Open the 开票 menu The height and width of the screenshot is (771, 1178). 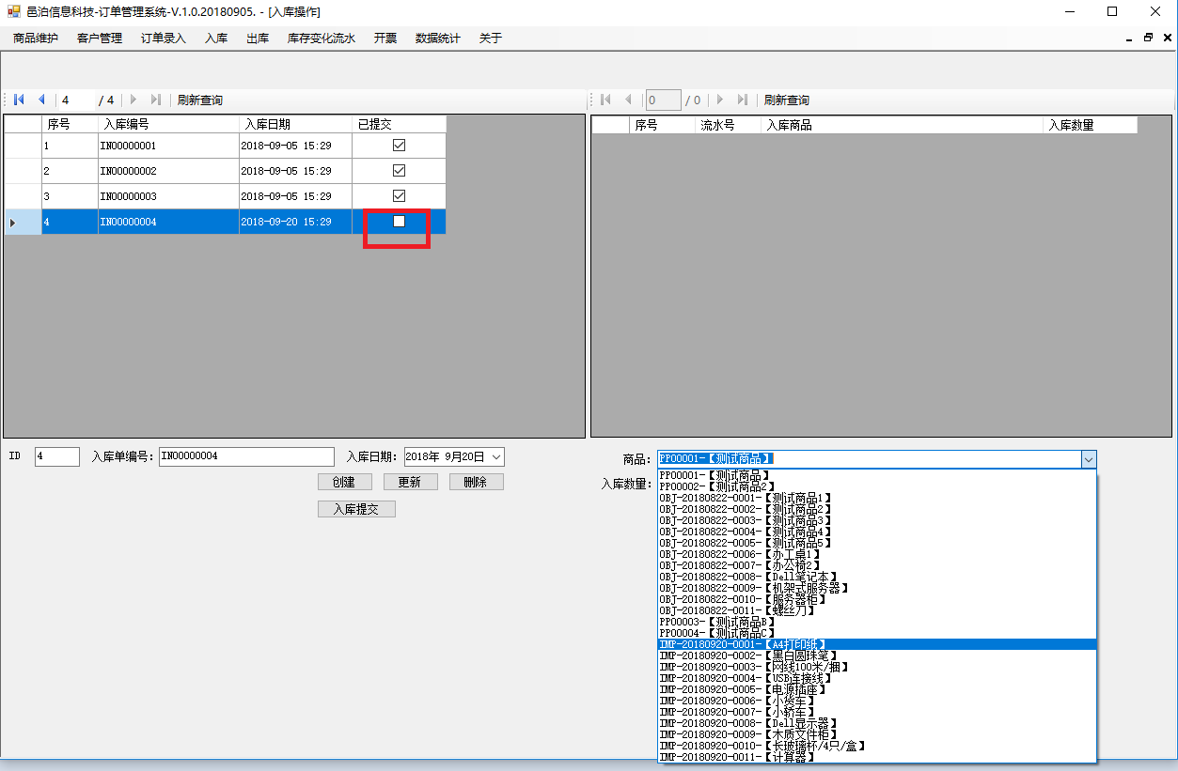[x=385, y=39]
